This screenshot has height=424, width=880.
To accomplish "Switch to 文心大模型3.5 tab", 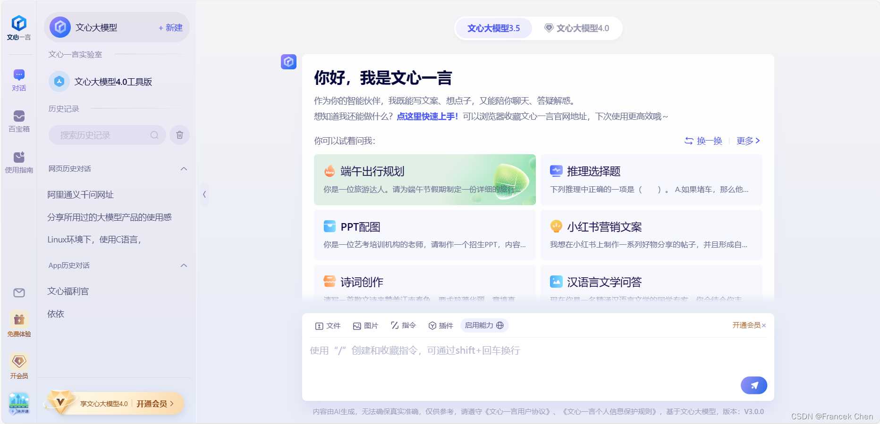I will tap(493, 28).
